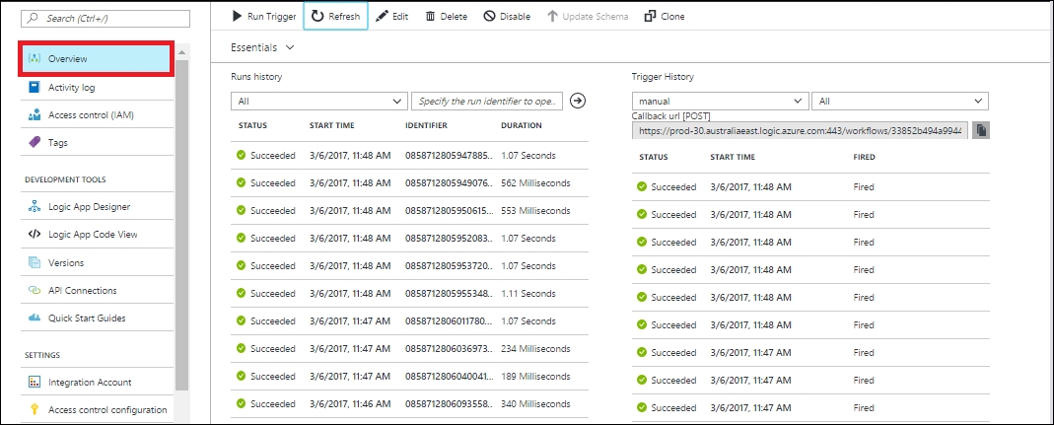Click the Activity log book icon
Viewport: 1054px width, 425px height.
35,88
